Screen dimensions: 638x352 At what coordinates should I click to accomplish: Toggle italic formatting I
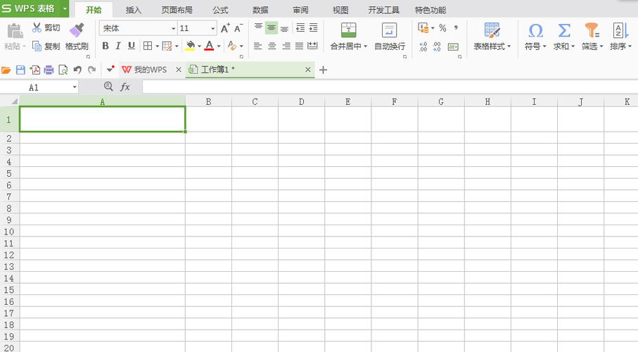point(118,46)
